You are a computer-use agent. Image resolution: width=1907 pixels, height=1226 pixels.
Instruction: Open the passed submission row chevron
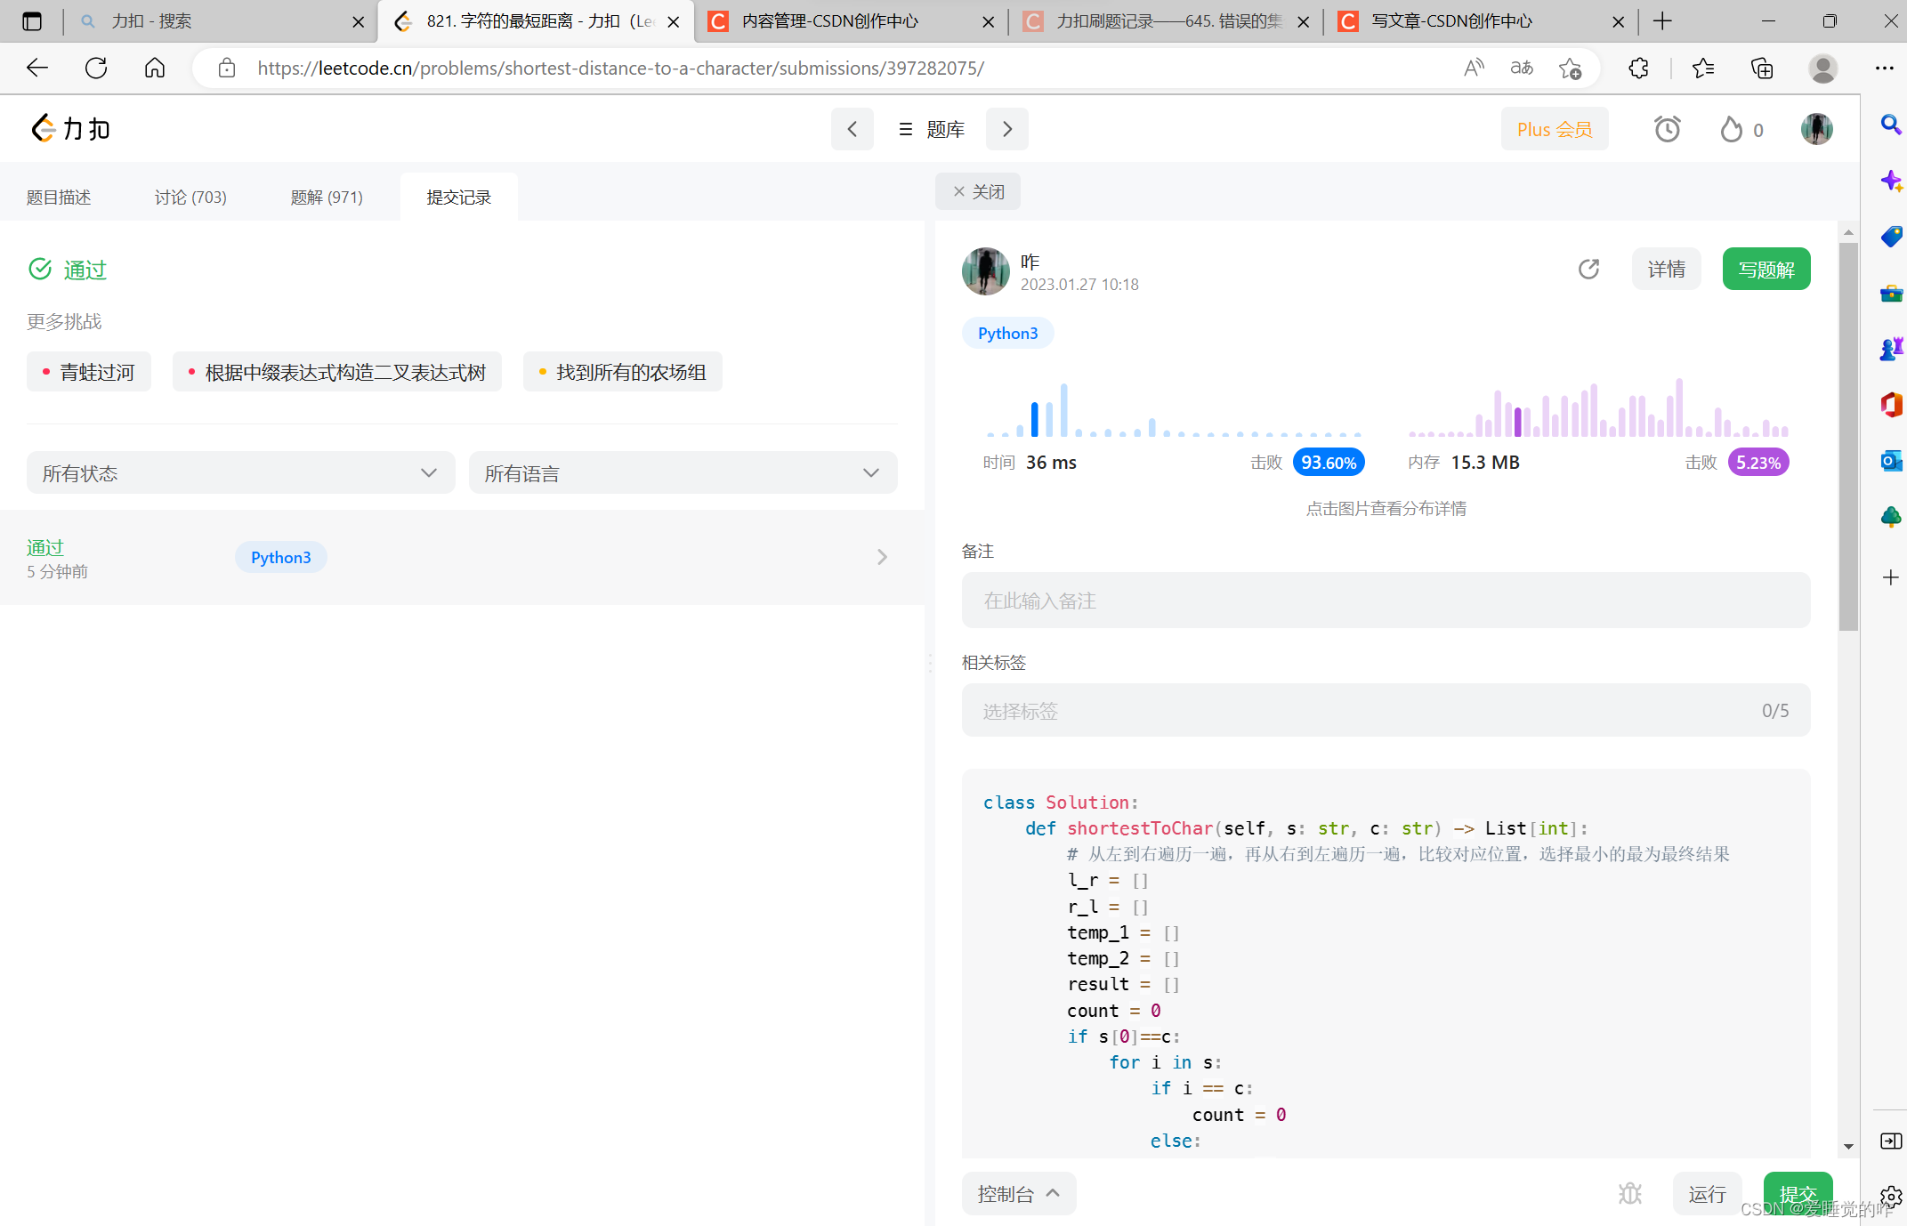tap(882, 557)
